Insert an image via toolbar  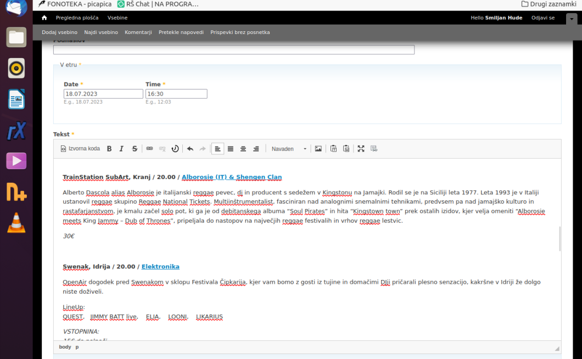(318, 149)
